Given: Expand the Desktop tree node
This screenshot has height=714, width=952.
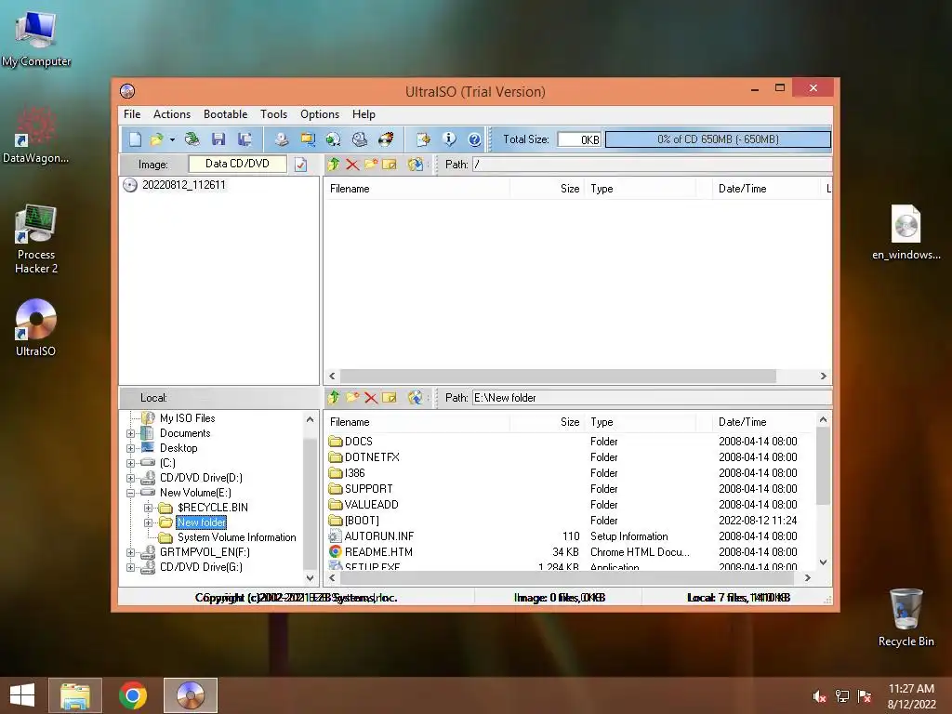Looking at the screenshot, I should (130, 448).
